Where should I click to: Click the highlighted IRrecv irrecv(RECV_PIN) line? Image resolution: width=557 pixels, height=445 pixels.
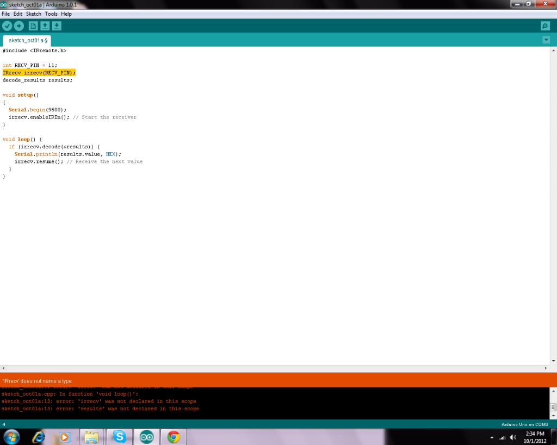click(x=39, y=73)
